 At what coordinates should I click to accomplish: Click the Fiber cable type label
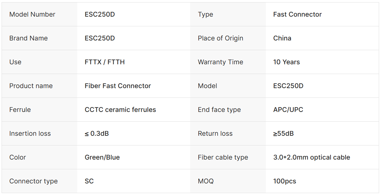point(223,157)
